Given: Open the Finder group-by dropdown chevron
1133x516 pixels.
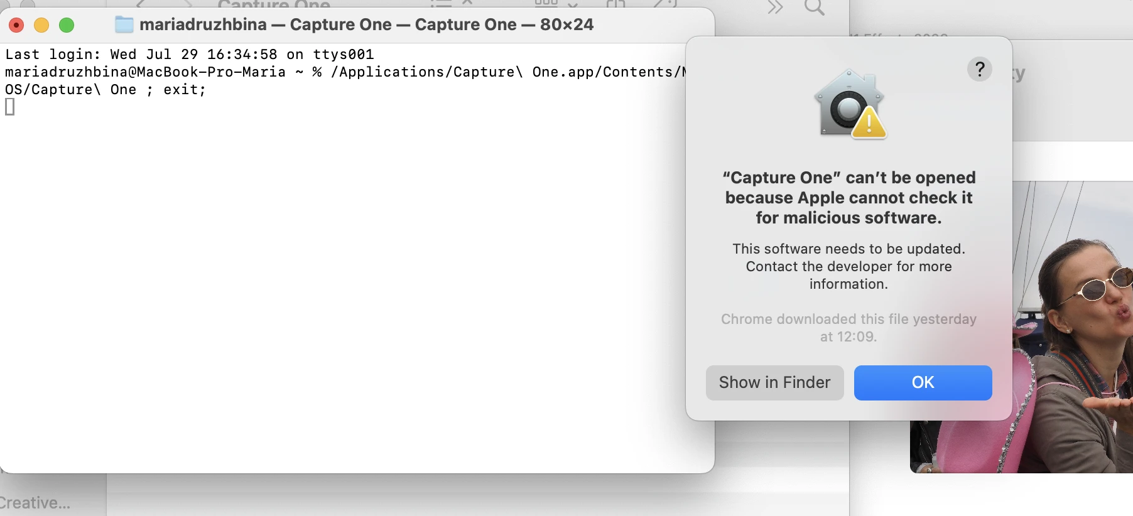Looking at the screenshot, I should pyautogui.click(x=572, y=4).
